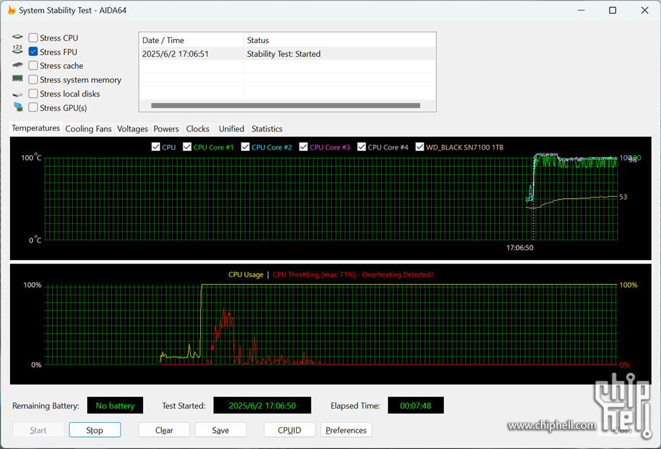Open the Clocks tab
661x449 pixels.
[x=198, y=129]
